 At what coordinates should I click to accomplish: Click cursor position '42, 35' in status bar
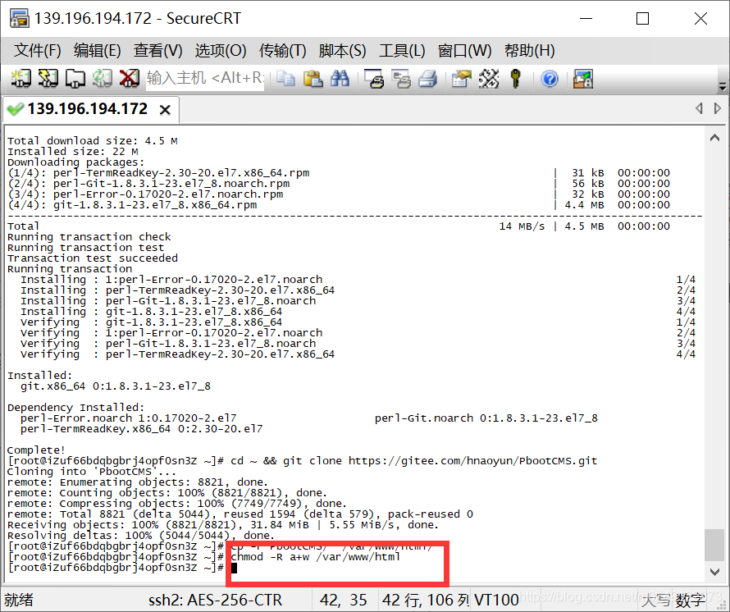[343, 600]
